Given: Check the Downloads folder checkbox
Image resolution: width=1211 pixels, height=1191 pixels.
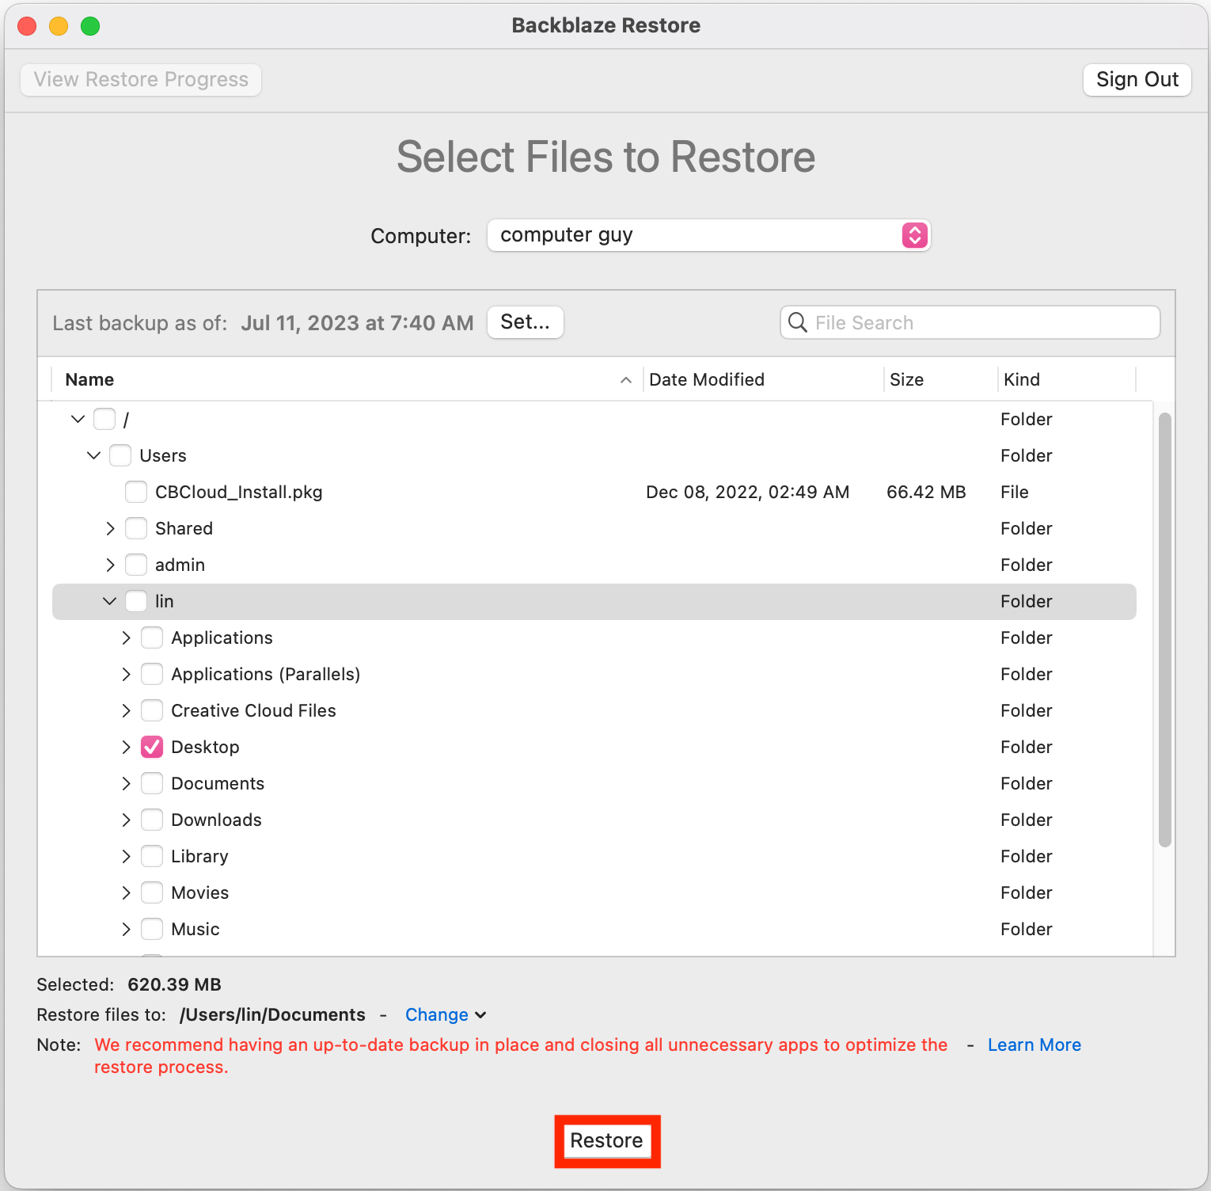Looking at the screenshot, I should 152,820.
